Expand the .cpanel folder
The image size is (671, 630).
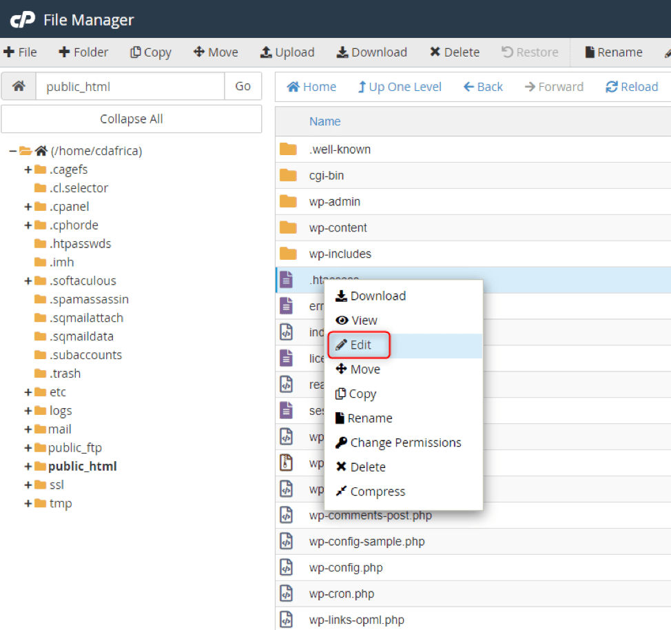tap(28, 207)
